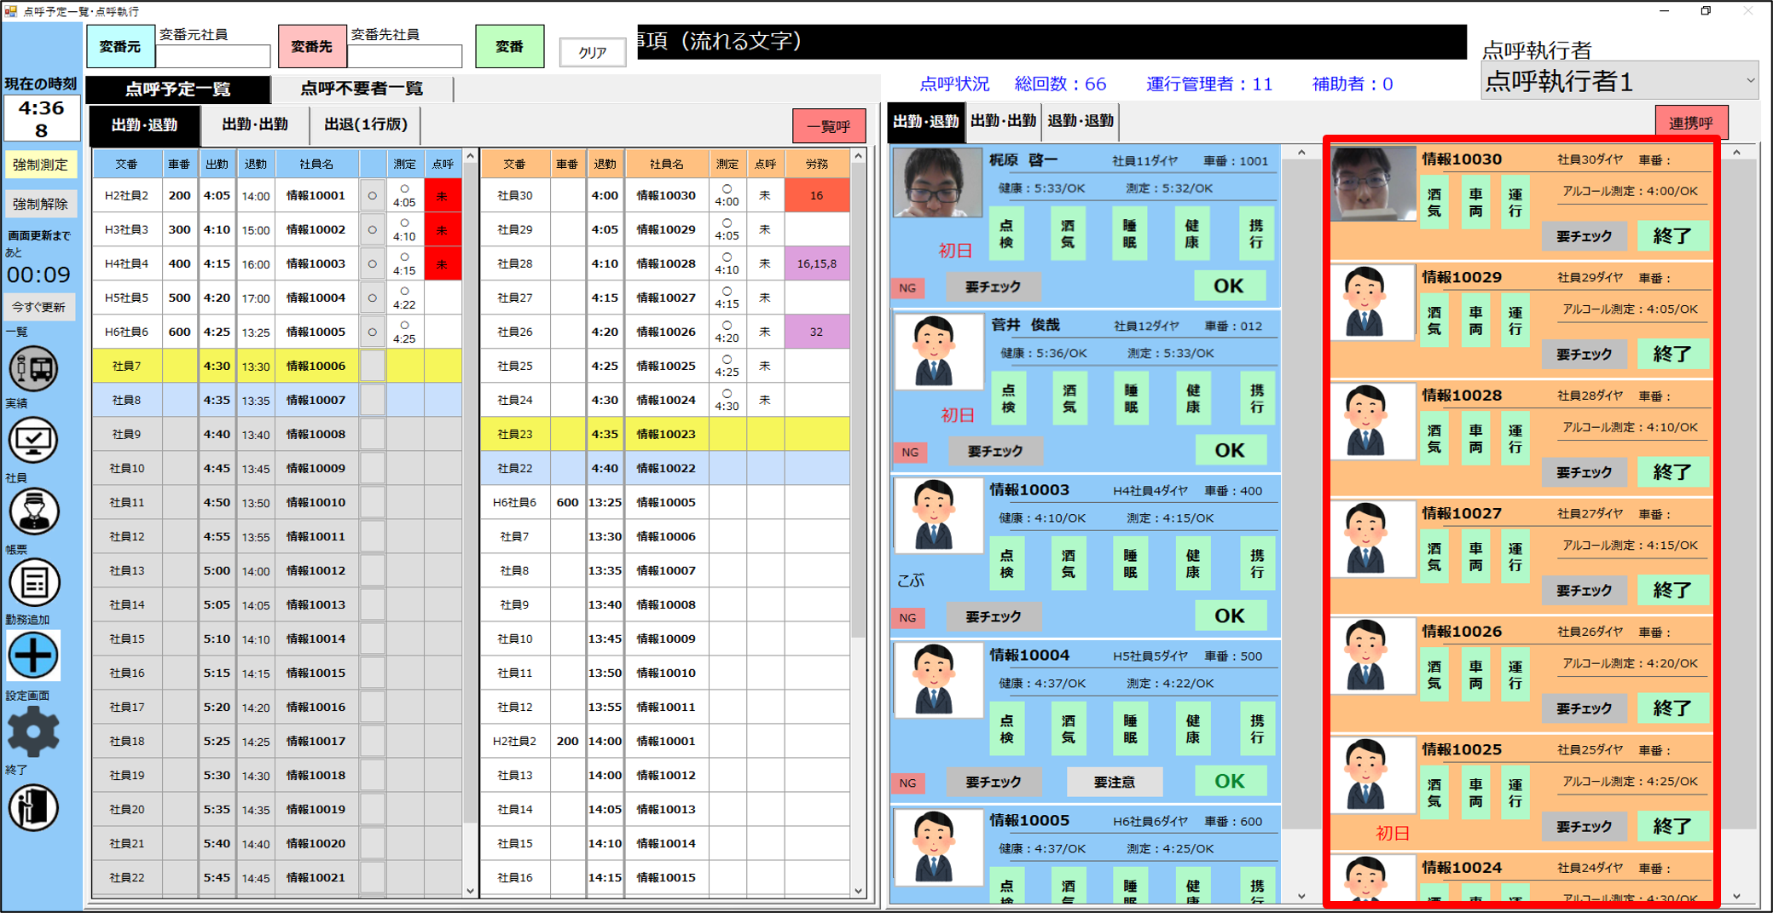Image resolution: width=1773 pixels, height=913 pixels.
Task: Click the 今すぐ更新 refresh button
Action: coord(39,307)
